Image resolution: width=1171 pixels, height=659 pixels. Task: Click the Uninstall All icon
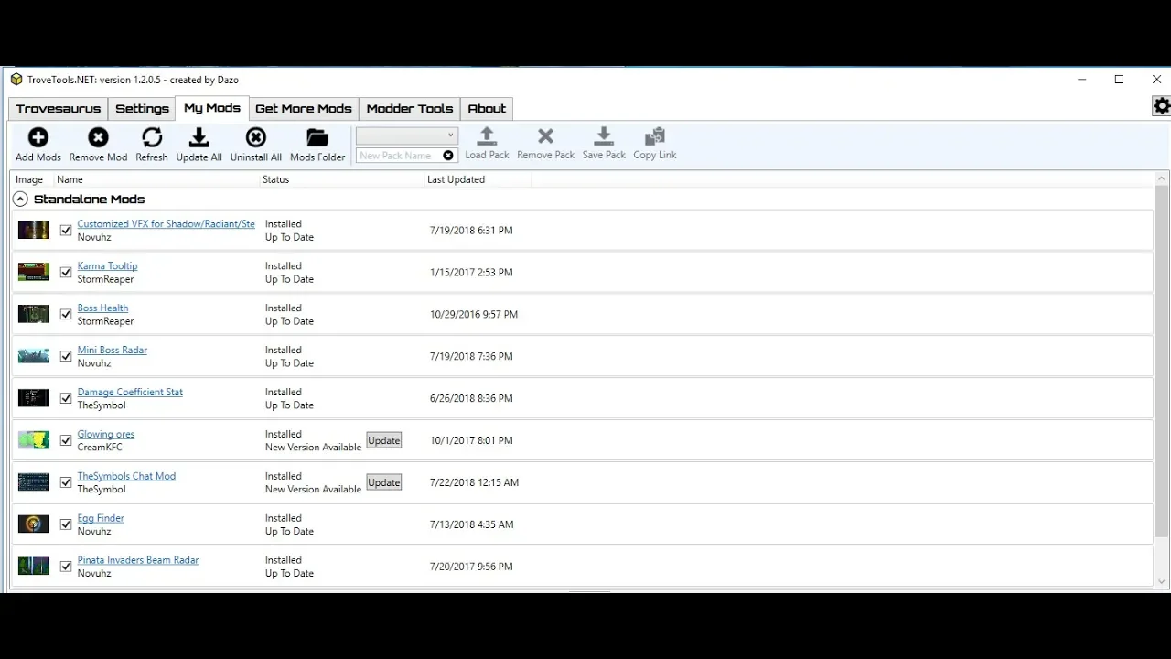[x=256, y=137]
